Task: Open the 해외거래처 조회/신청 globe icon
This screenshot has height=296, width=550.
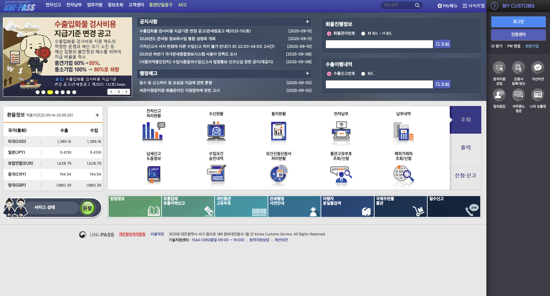Action: (x=404, y=175)
